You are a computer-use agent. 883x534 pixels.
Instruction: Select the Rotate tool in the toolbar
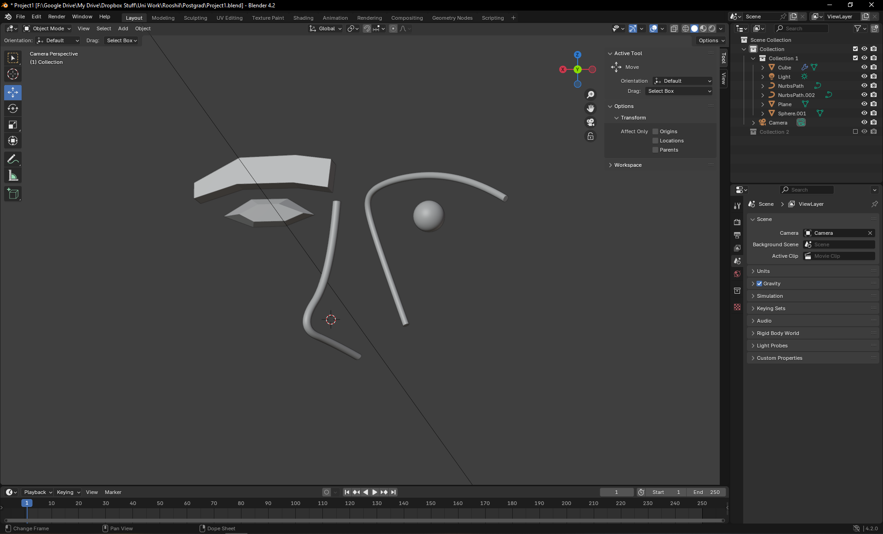coord(13,109)
